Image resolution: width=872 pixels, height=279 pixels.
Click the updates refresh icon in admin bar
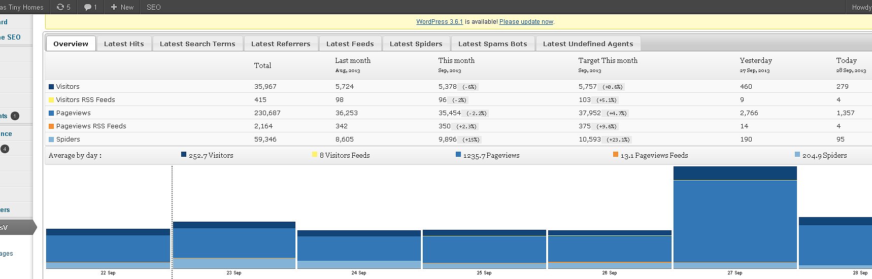61,7
